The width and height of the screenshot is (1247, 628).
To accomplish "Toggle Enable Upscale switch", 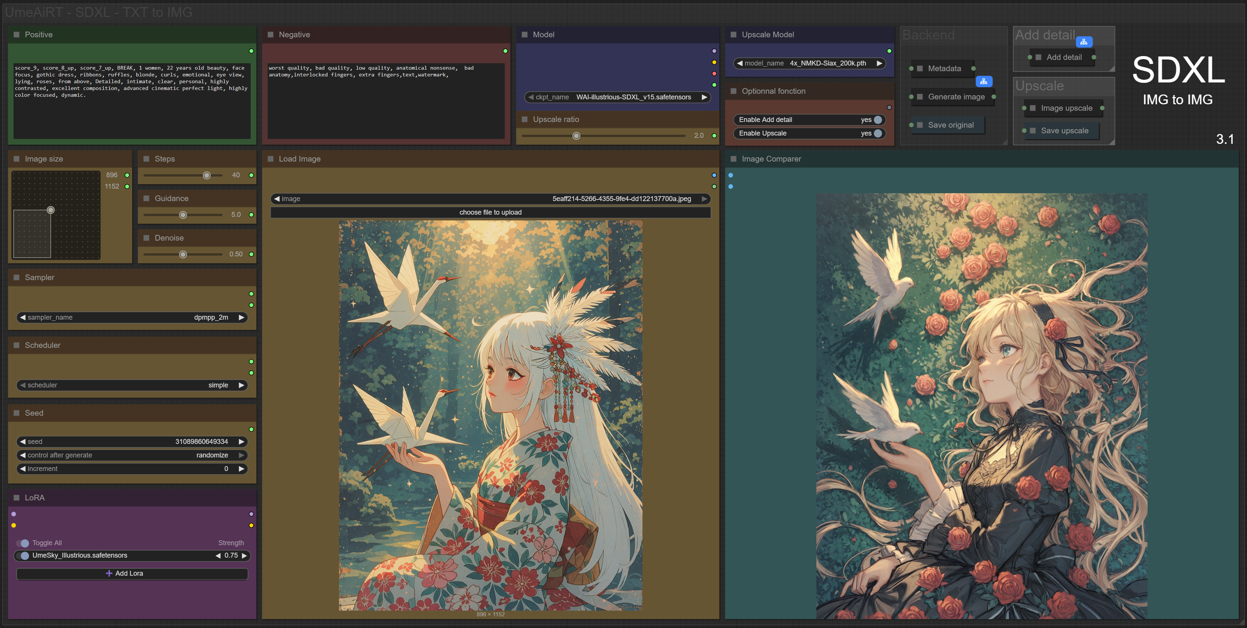I will click(x=878, y=133).
